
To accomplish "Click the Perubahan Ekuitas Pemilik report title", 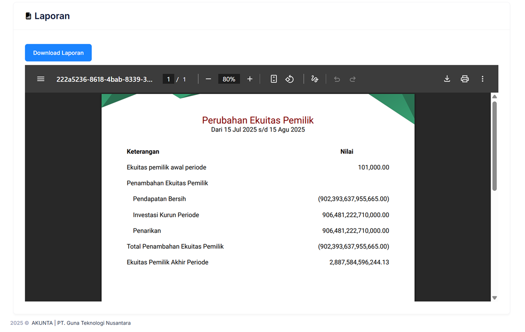I will tap(258, 120).
